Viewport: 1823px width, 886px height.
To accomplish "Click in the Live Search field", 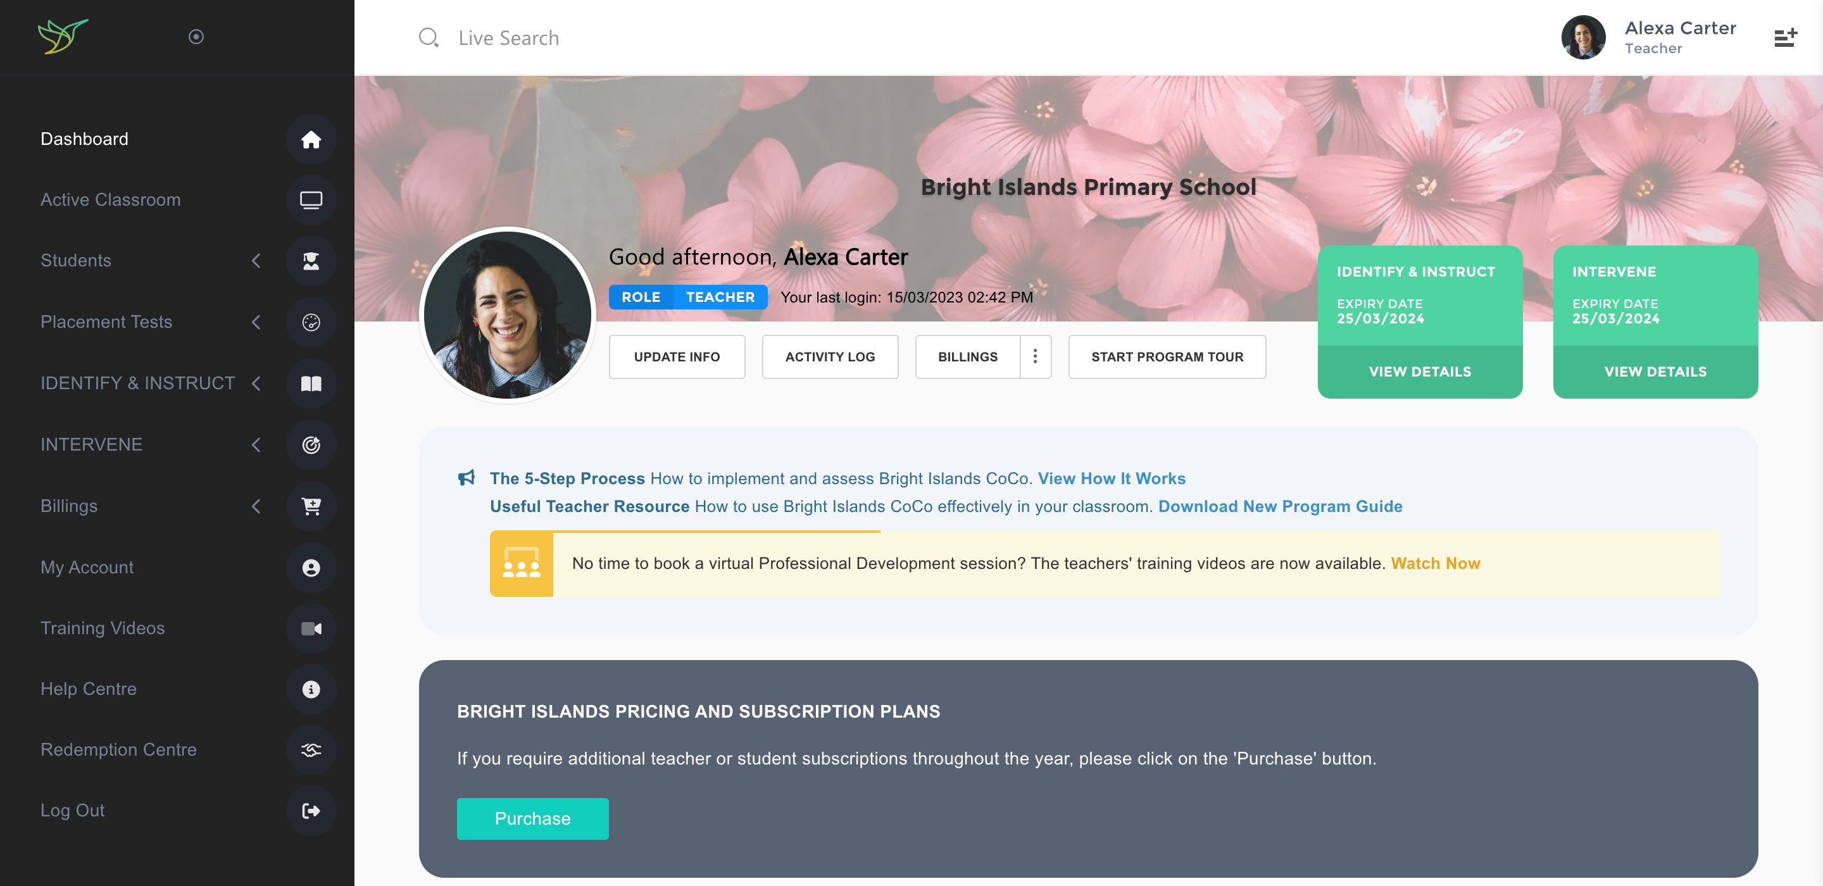I will (x=508, y=38).
